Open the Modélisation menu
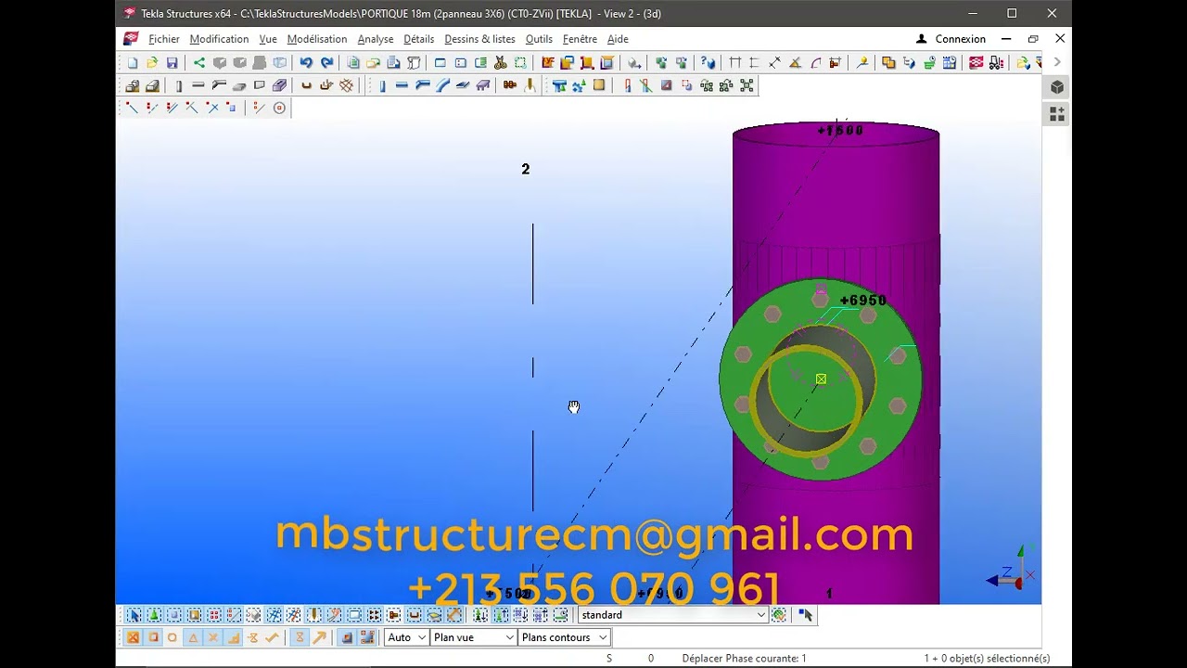 317,39
